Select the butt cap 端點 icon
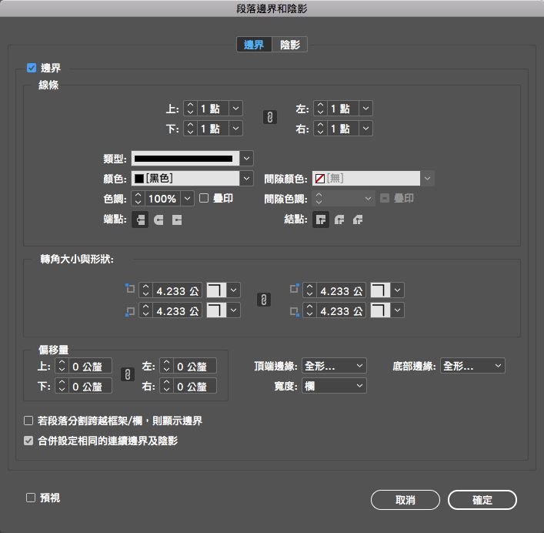 [140, 220]
